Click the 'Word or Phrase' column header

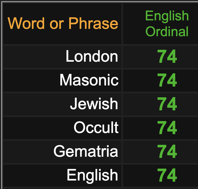pyautogui.click(x=63, y=23)
